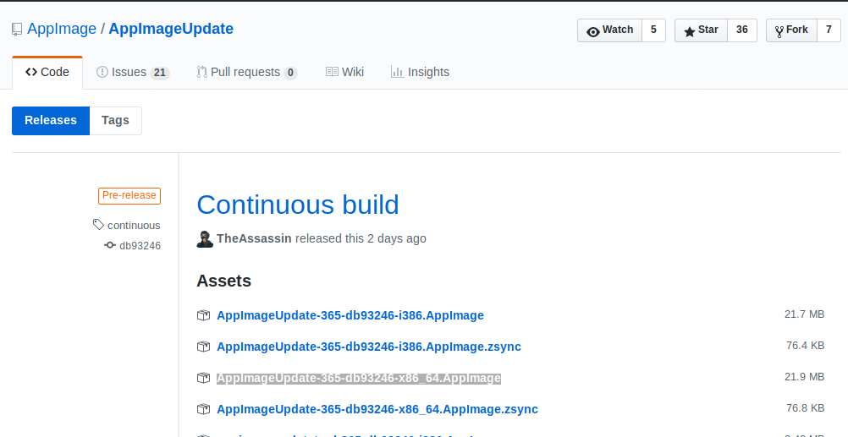Click package icon beside i386.AppImage.zsync asset

[x=203, y=347]
